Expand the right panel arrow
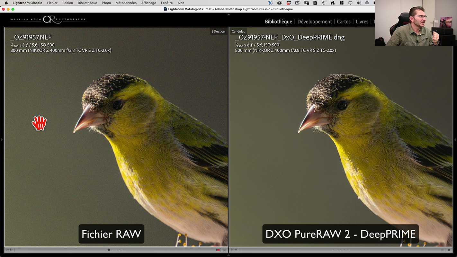Screen dimensions: 457x257 [455, 140]
